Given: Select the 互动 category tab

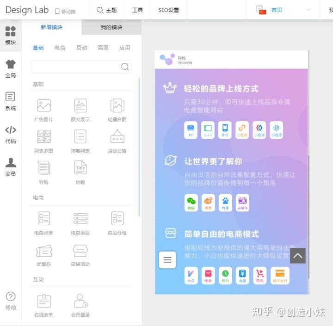Looking at the screenshot, I should 81,48.
